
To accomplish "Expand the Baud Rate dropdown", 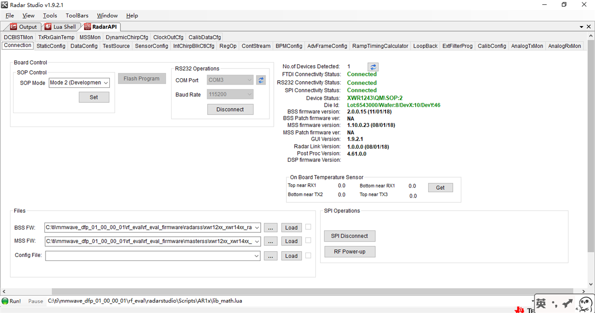I will [250, 95].
